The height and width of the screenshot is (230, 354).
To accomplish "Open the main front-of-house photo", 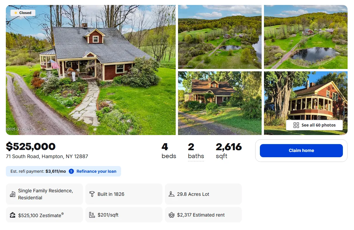I will [x=91, y=70].
